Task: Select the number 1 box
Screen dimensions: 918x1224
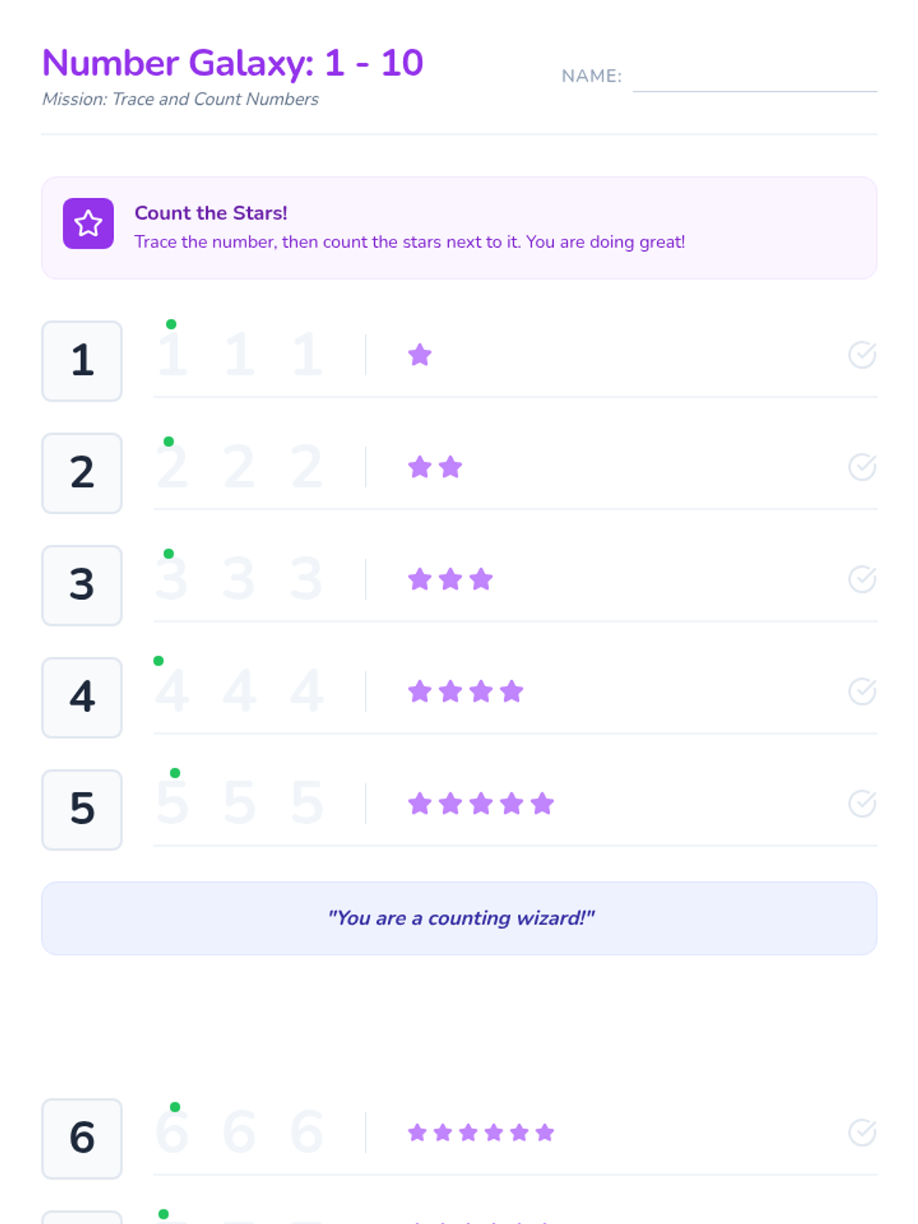Action: coord(82,361)
